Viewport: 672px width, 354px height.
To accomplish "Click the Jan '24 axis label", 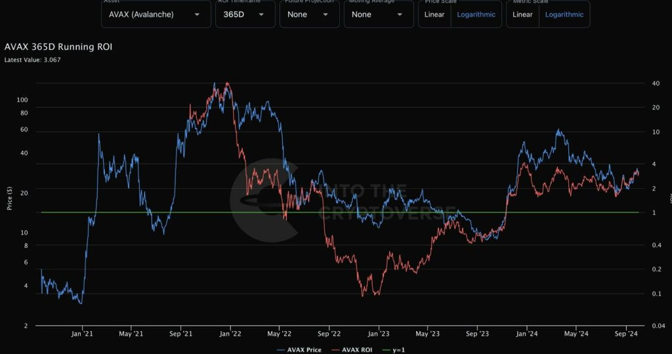I will coord(527,334).
